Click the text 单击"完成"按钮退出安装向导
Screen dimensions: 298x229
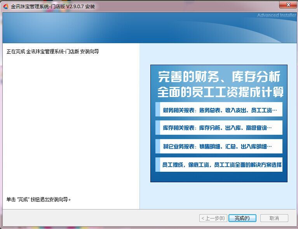(x=38, y=199)
